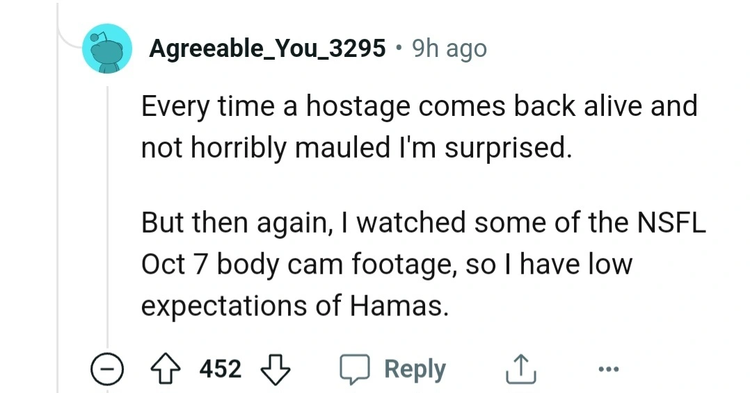Open the permalink from the 9h ago timestamp
Viewport: 750px width, 393px height.
click(449, 48)
